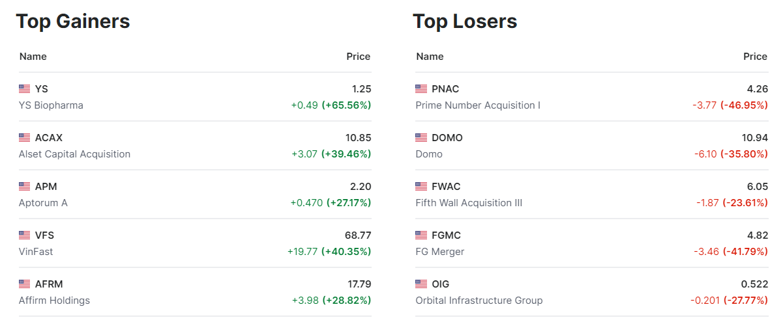This screenshot has width=783, height=322.
Task: Open the Alset Capital Acquisition link
Action: tap(74, 154)
